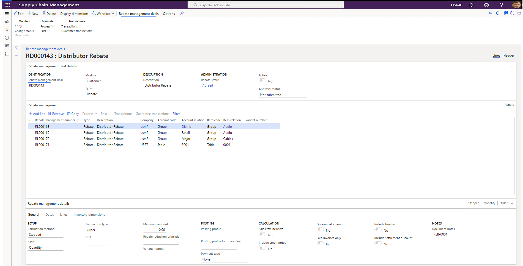The width and height of the screenshot is (523, 266).
Task: Select the Home icon in sidebar
Action: (x=7, y=21)
